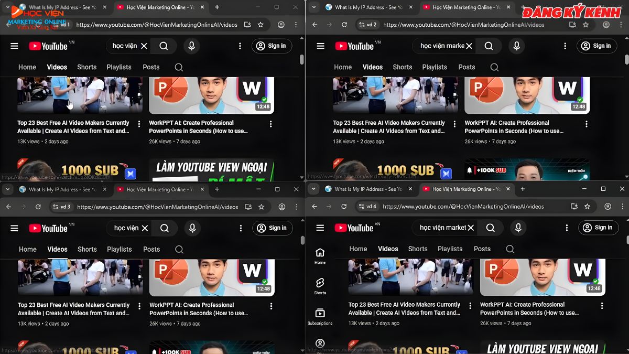Click the voice search microphone in vd 2 window
The width and height of the screenshot is (629, 354).
(x=516, y=46)
